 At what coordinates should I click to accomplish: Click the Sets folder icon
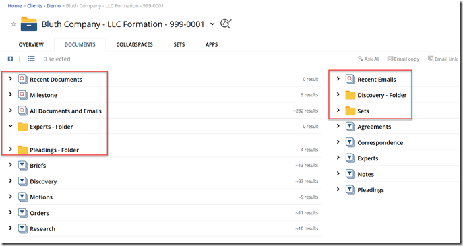pyautogui.click(x=350, y=111)
